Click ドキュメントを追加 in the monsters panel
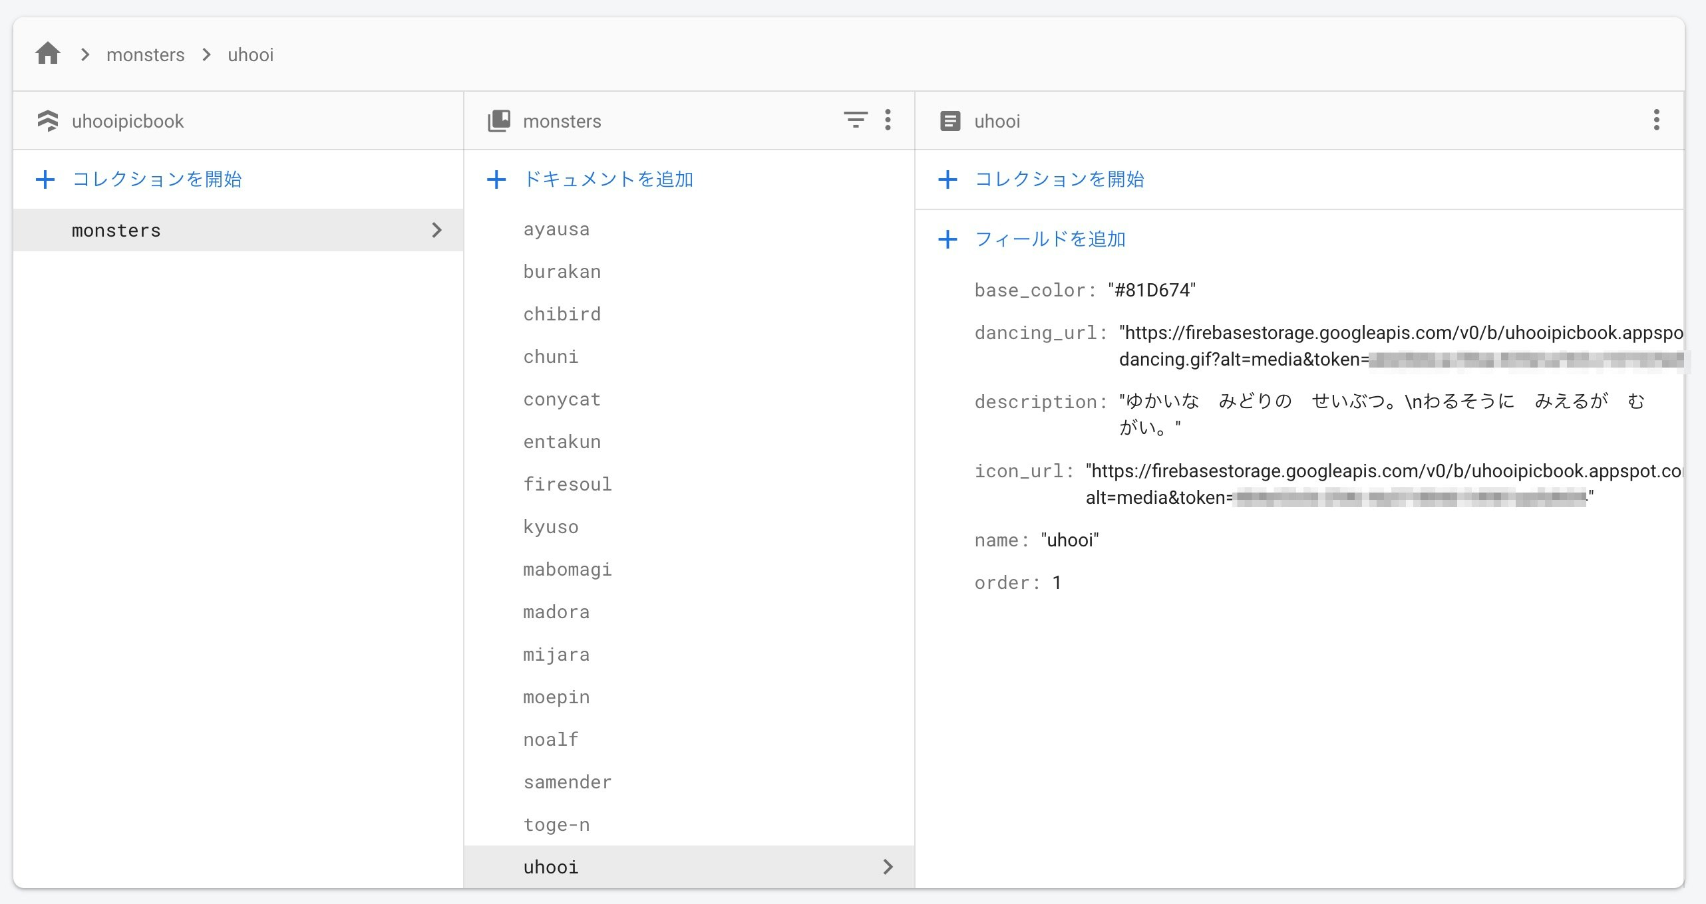1706x904 pixels. click(x=607, y=179)
